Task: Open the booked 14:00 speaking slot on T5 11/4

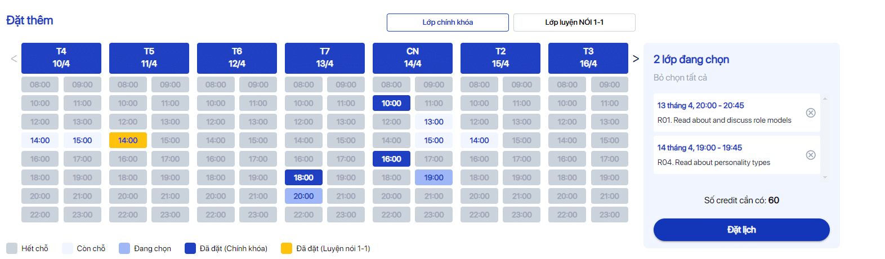Action: (x=128, y=140)
